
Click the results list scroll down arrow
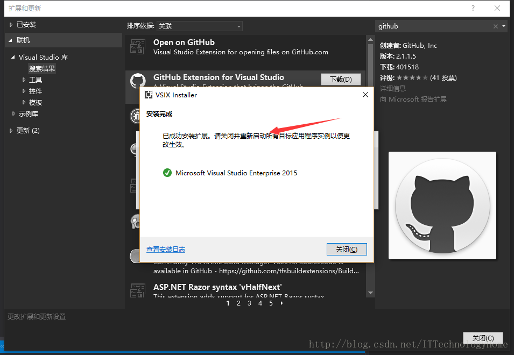[x=370, y=293]
